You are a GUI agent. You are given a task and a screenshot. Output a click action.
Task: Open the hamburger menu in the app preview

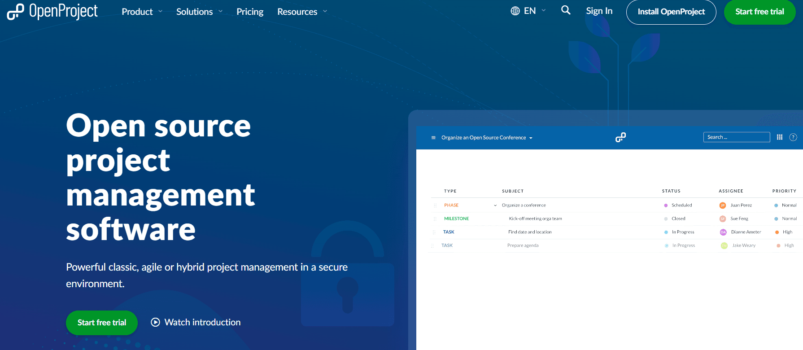[x=433, y=138]
